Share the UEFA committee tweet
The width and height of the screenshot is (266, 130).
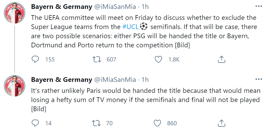coord(221,59)
